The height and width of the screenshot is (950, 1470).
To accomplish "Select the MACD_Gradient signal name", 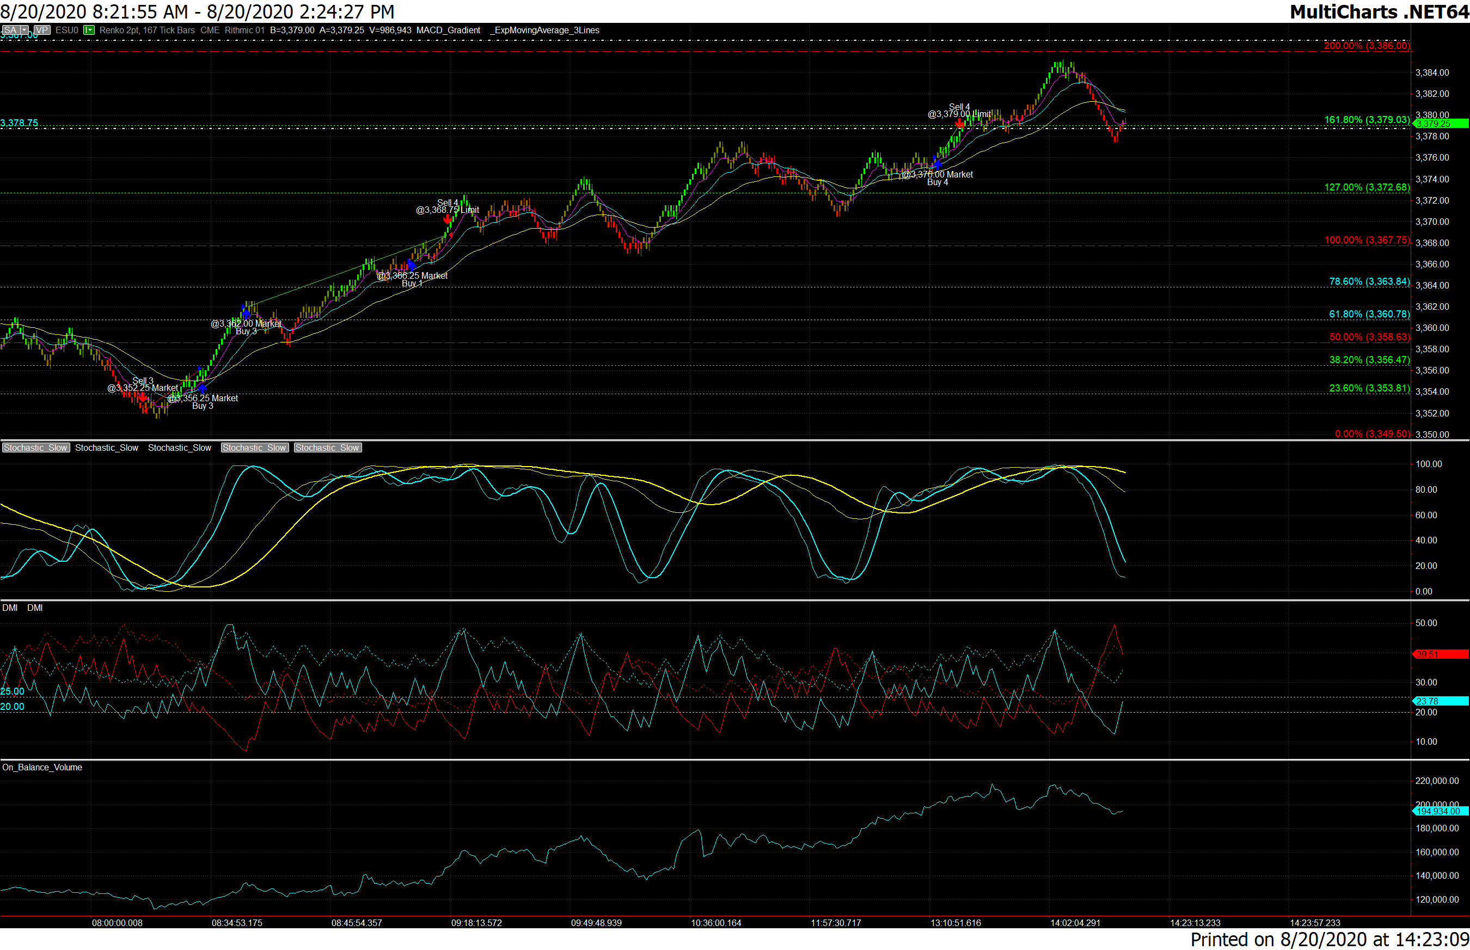I will 448,30.
